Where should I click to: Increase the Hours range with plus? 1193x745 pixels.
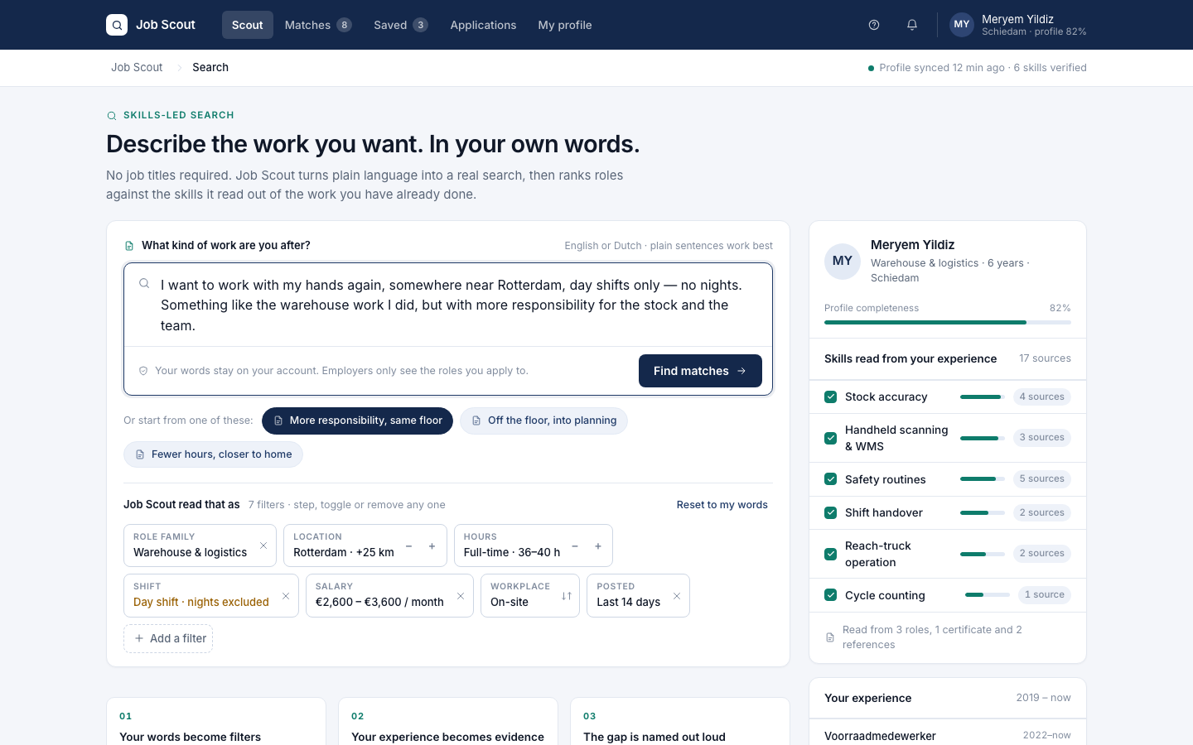[598, 546]
